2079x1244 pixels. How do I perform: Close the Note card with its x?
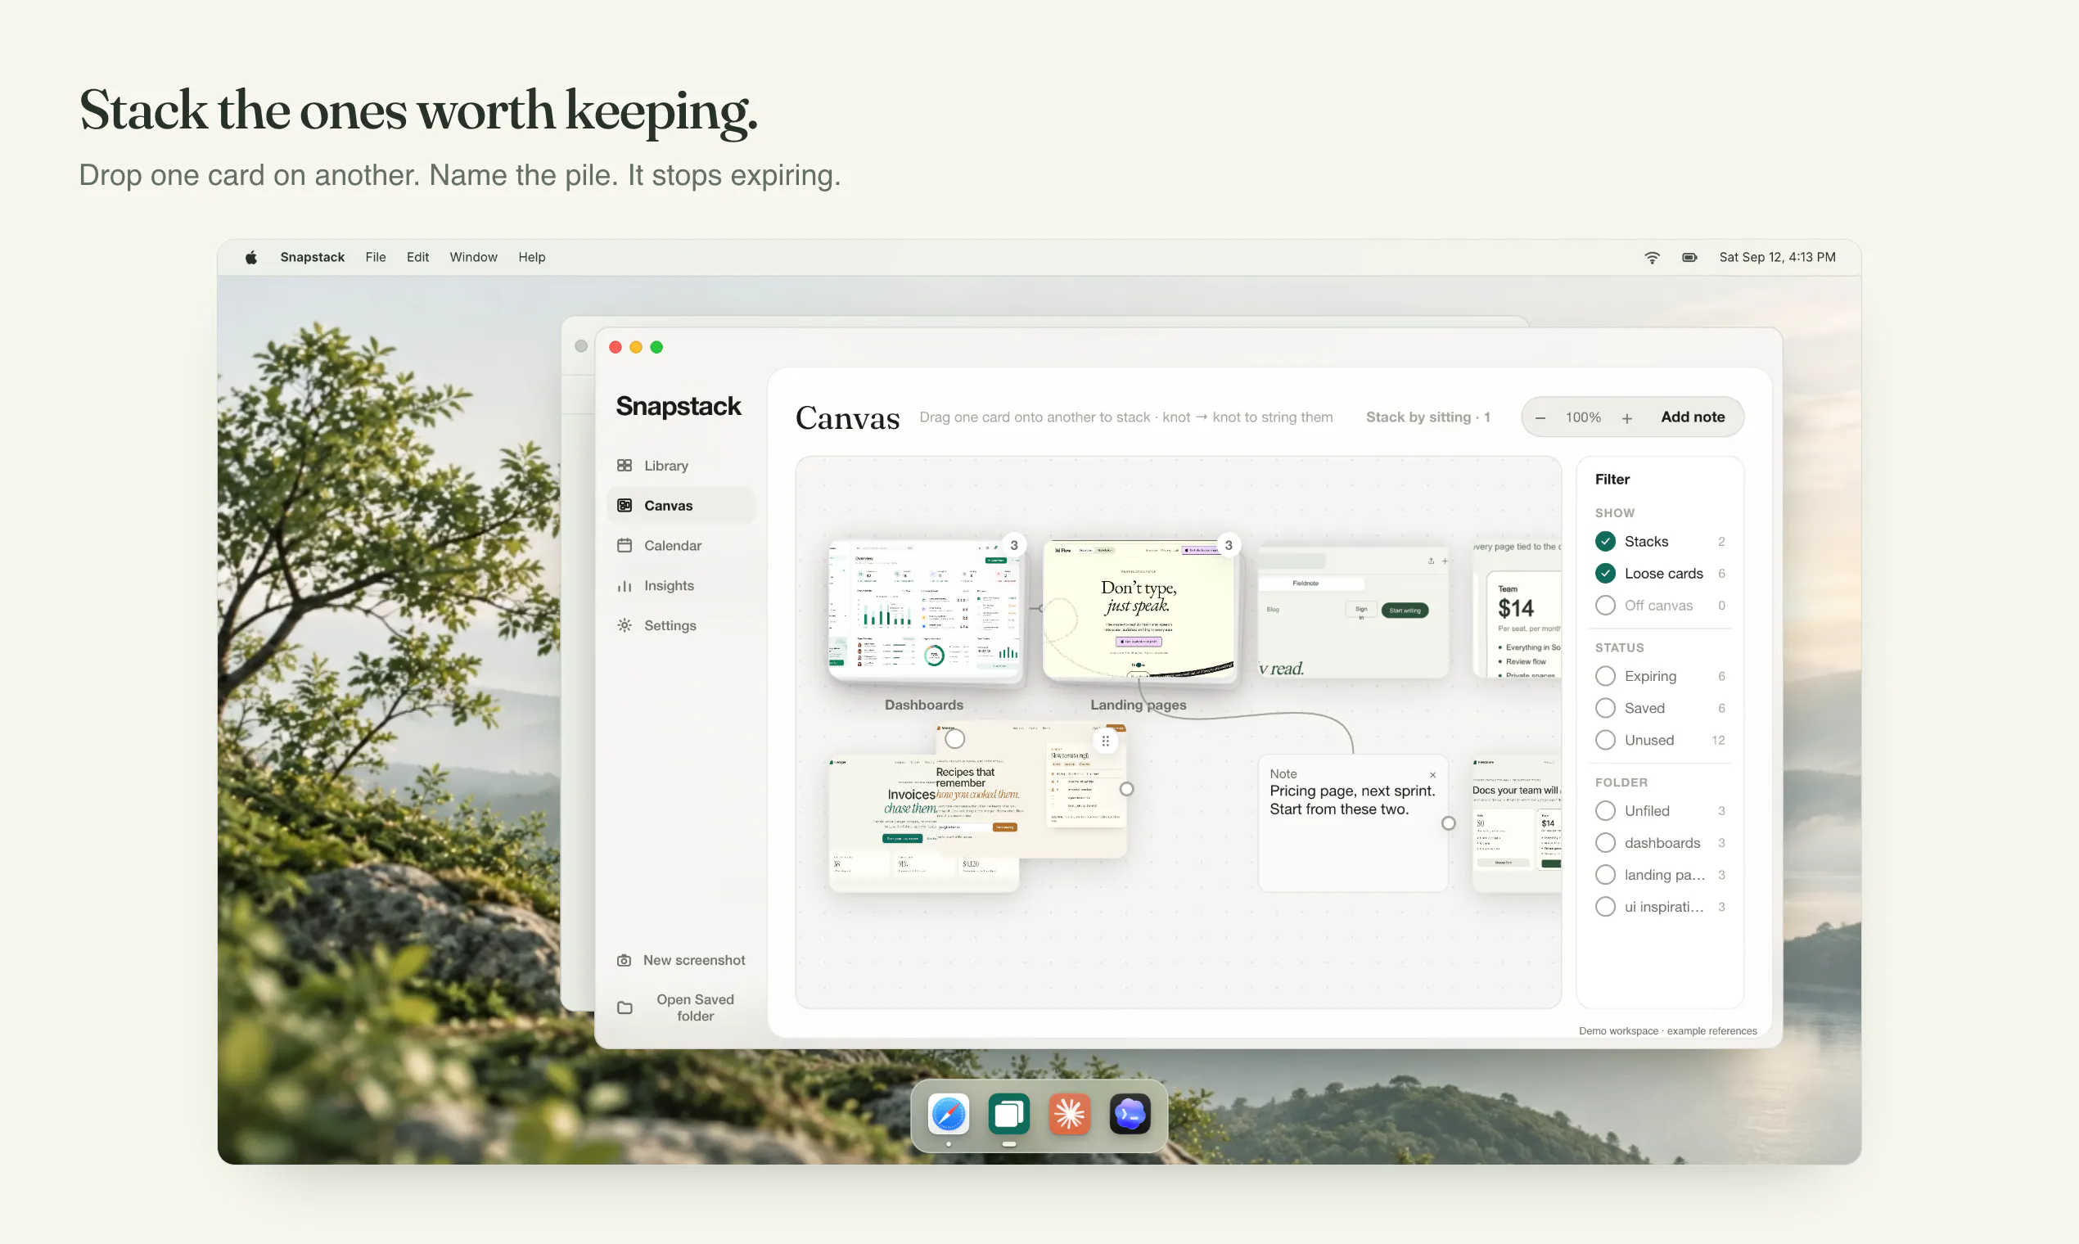(x=1432, y=774)
